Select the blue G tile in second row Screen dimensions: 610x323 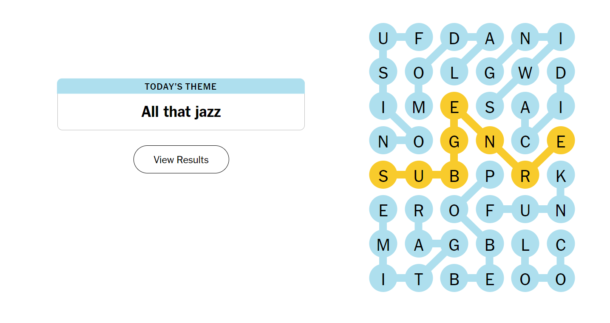489,72
